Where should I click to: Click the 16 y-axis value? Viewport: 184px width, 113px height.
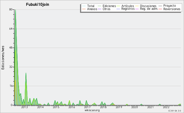11,86
